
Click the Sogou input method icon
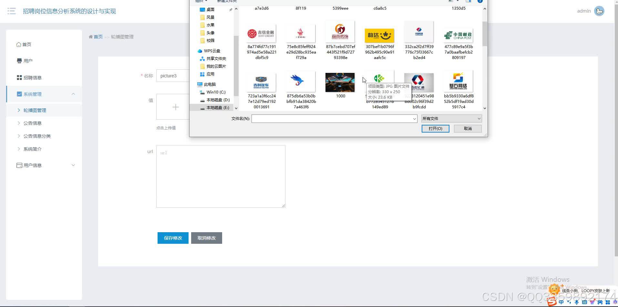coord(552,302)
